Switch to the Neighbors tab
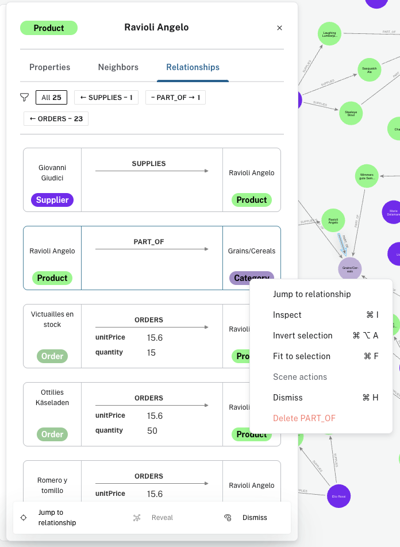Screen dimensions: 400x547 coord(118,67)
